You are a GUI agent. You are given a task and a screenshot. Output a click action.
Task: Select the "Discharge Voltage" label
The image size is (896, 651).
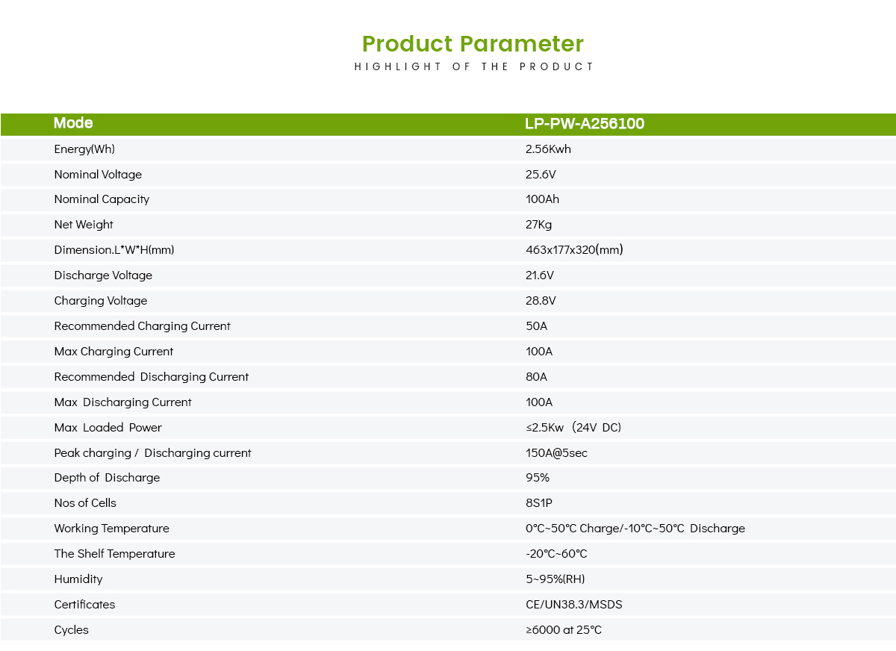[x=103, y=275]
